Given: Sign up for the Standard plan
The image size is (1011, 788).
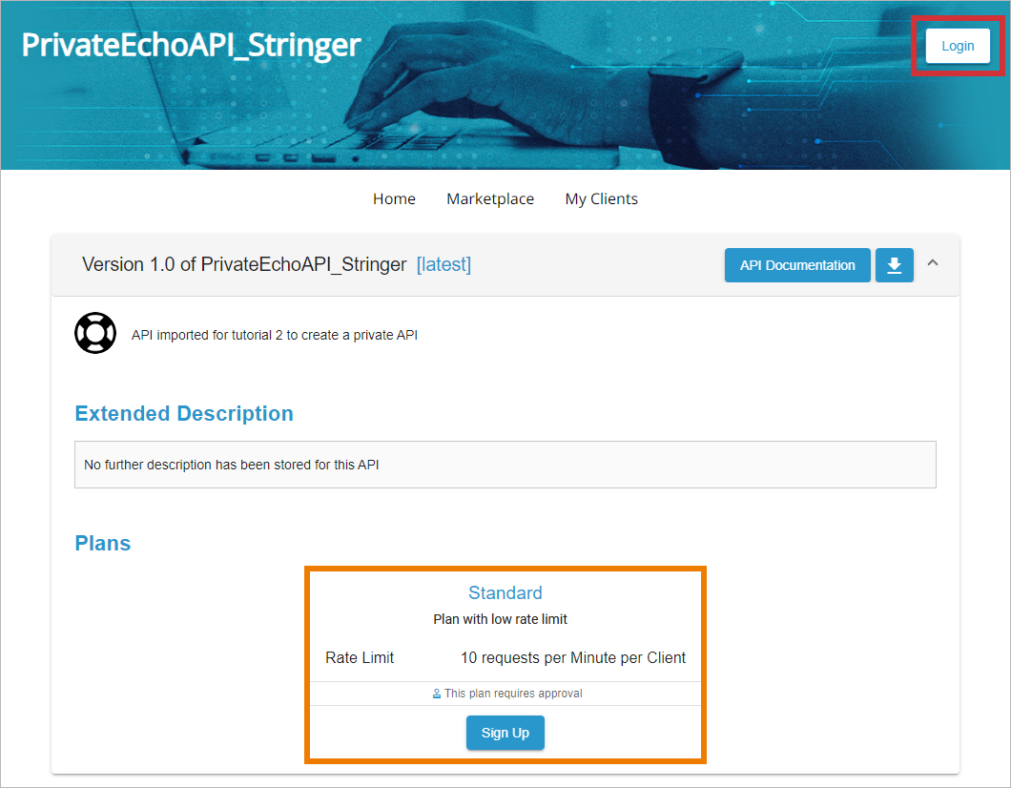Looking at the screenshot, I should click(x=505, y=733).
